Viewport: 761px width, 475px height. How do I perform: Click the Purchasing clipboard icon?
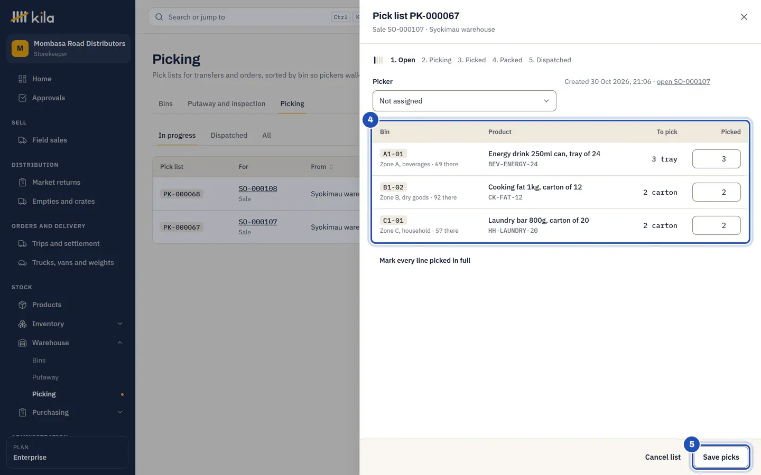22,412
